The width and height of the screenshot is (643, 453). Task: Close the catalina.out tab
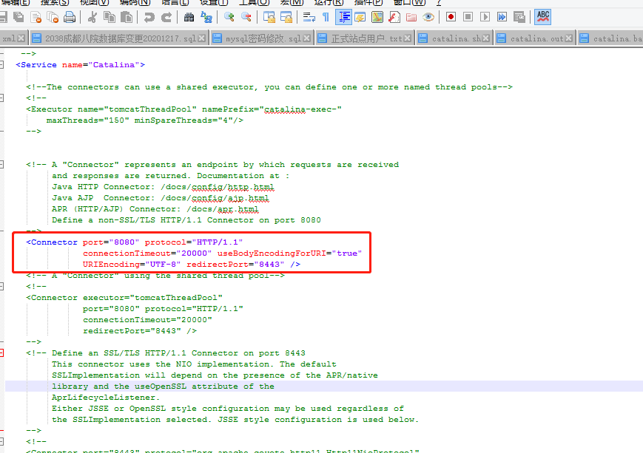point(569,38)
